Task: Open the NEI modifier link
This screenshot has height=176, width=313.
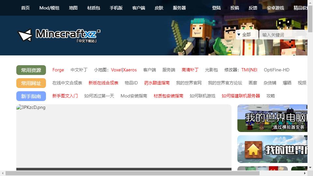Action: click(x=254, y=70)
